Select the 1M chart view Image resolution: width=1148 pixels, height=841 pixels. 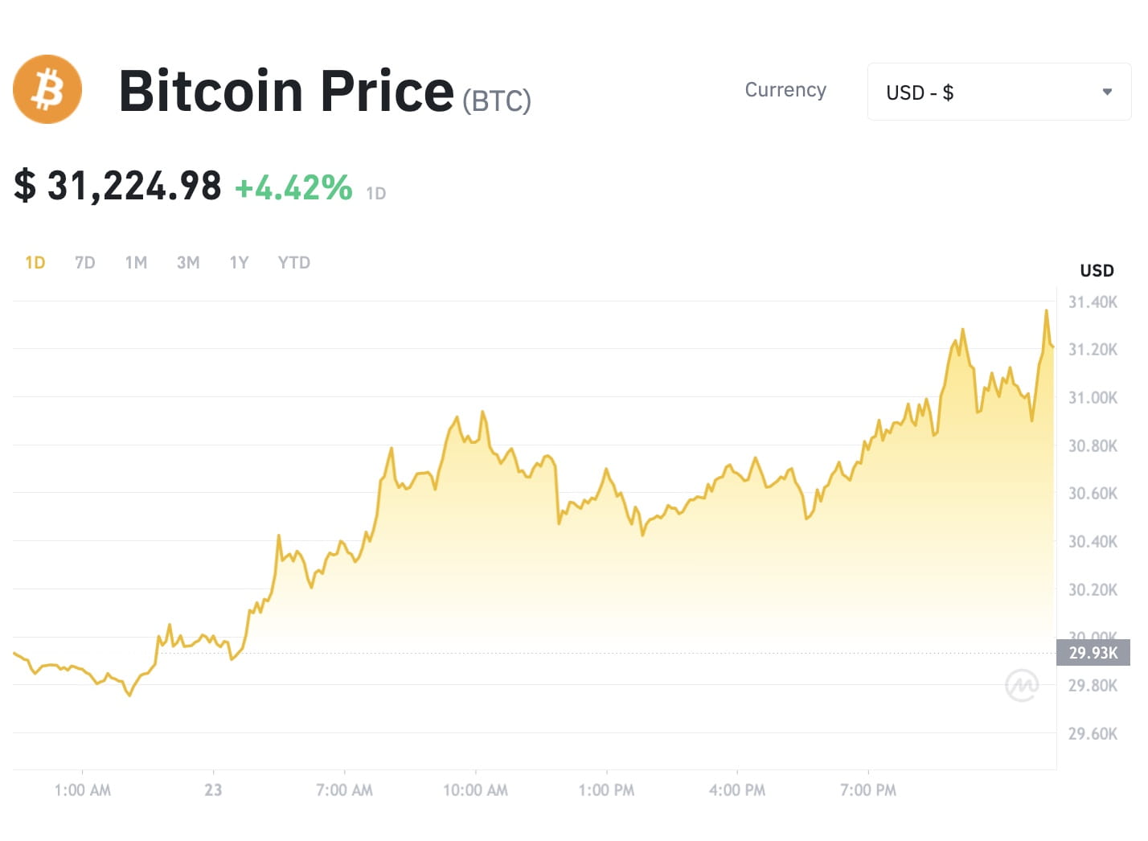135,262
